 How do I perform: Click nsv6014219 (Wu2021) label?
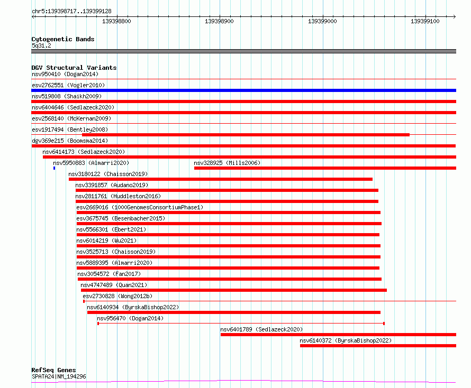106,241
